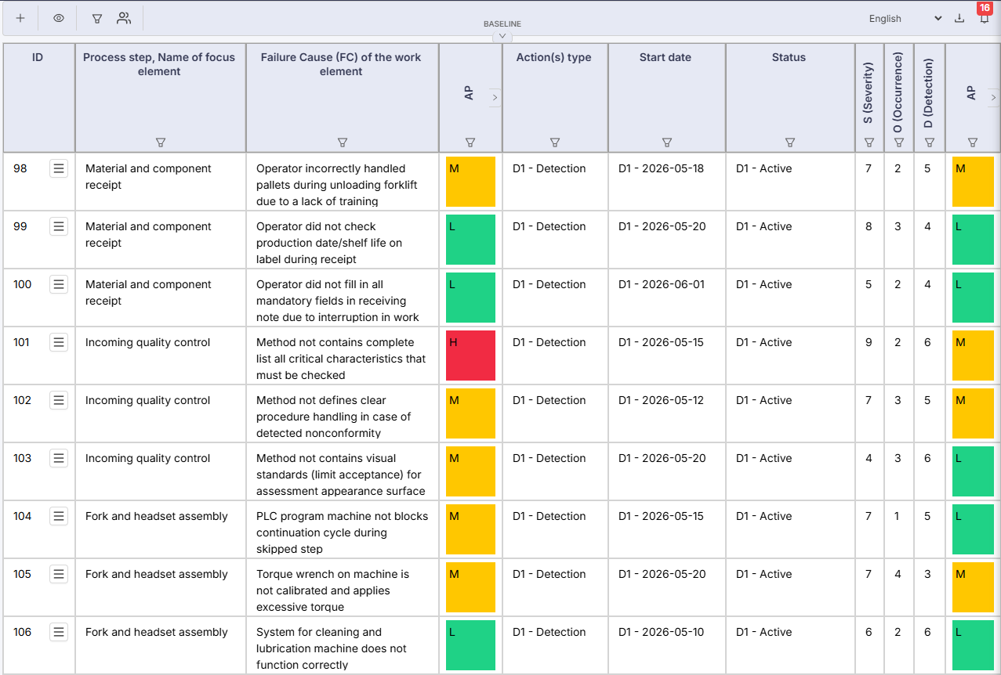This screenshot has width=1001, height=675.
Task: Click the download icon next to language
Action: (959, 18)
